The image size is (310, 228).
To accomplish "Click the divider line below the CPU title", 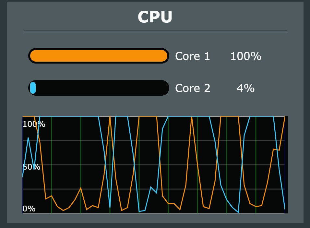I will pyautogui.click(x=155, y=31).
